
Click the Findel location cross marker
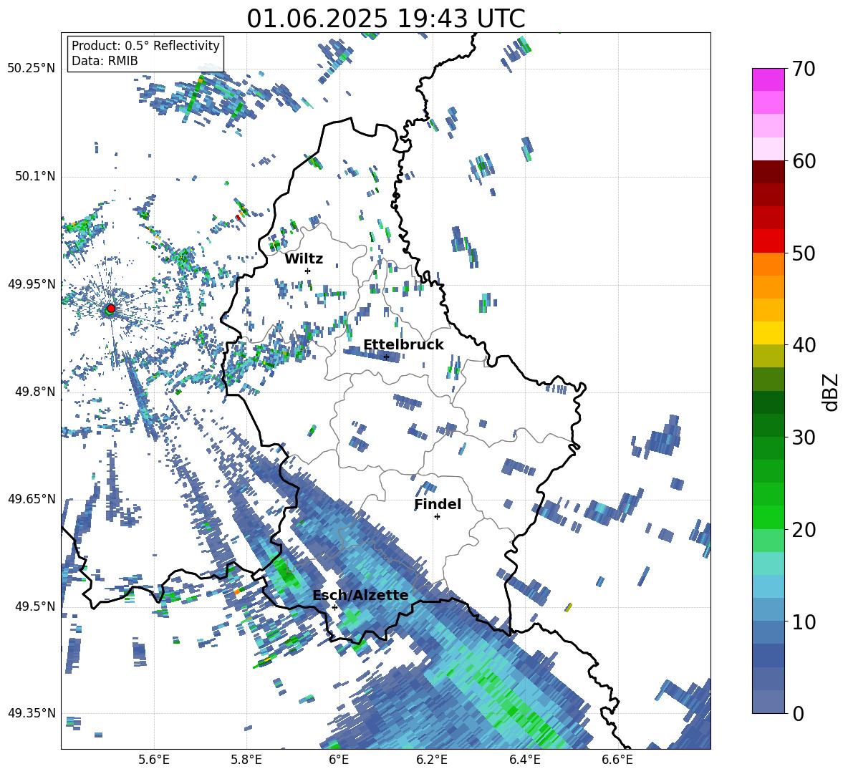coord(437,517)
